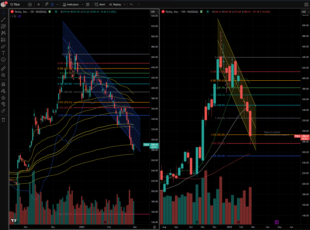Create a new Alert
This screenshot has width=310, height=230.
(100, 5)
